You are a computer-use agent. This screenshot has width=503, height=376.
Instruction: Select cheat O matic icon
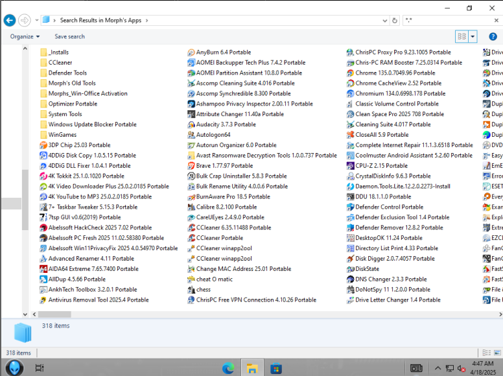pos(191,279)
